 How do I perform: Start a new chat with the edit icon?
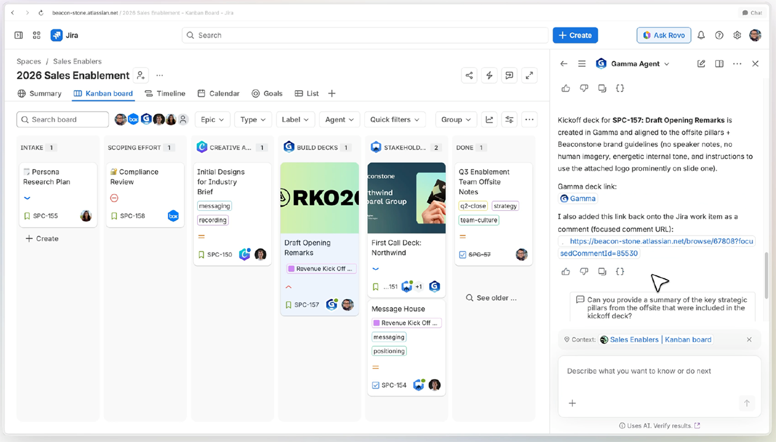(701, 63)
